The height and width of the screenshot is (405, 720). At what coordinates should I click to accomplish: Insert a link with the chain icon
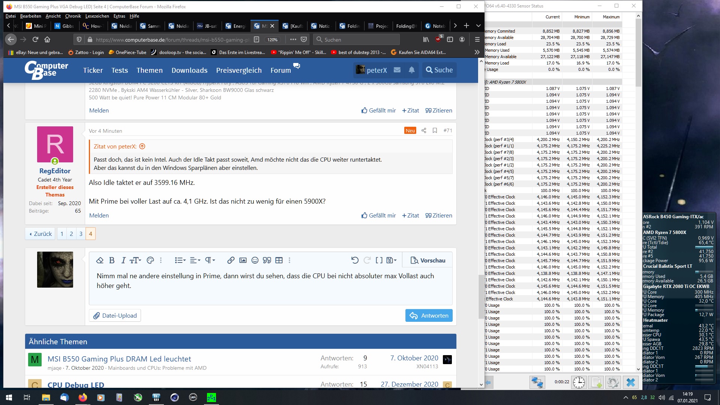coord(231,260)
